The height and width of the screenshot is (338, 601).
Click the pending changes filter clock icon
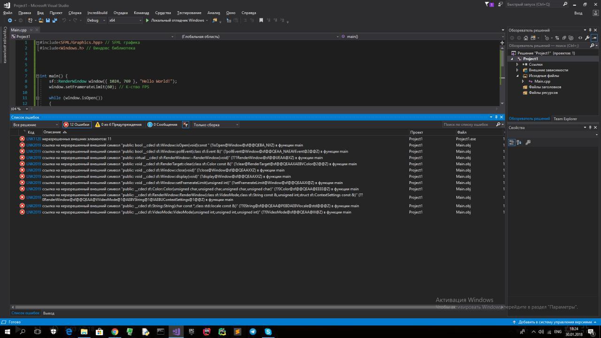tap(547, 38)
